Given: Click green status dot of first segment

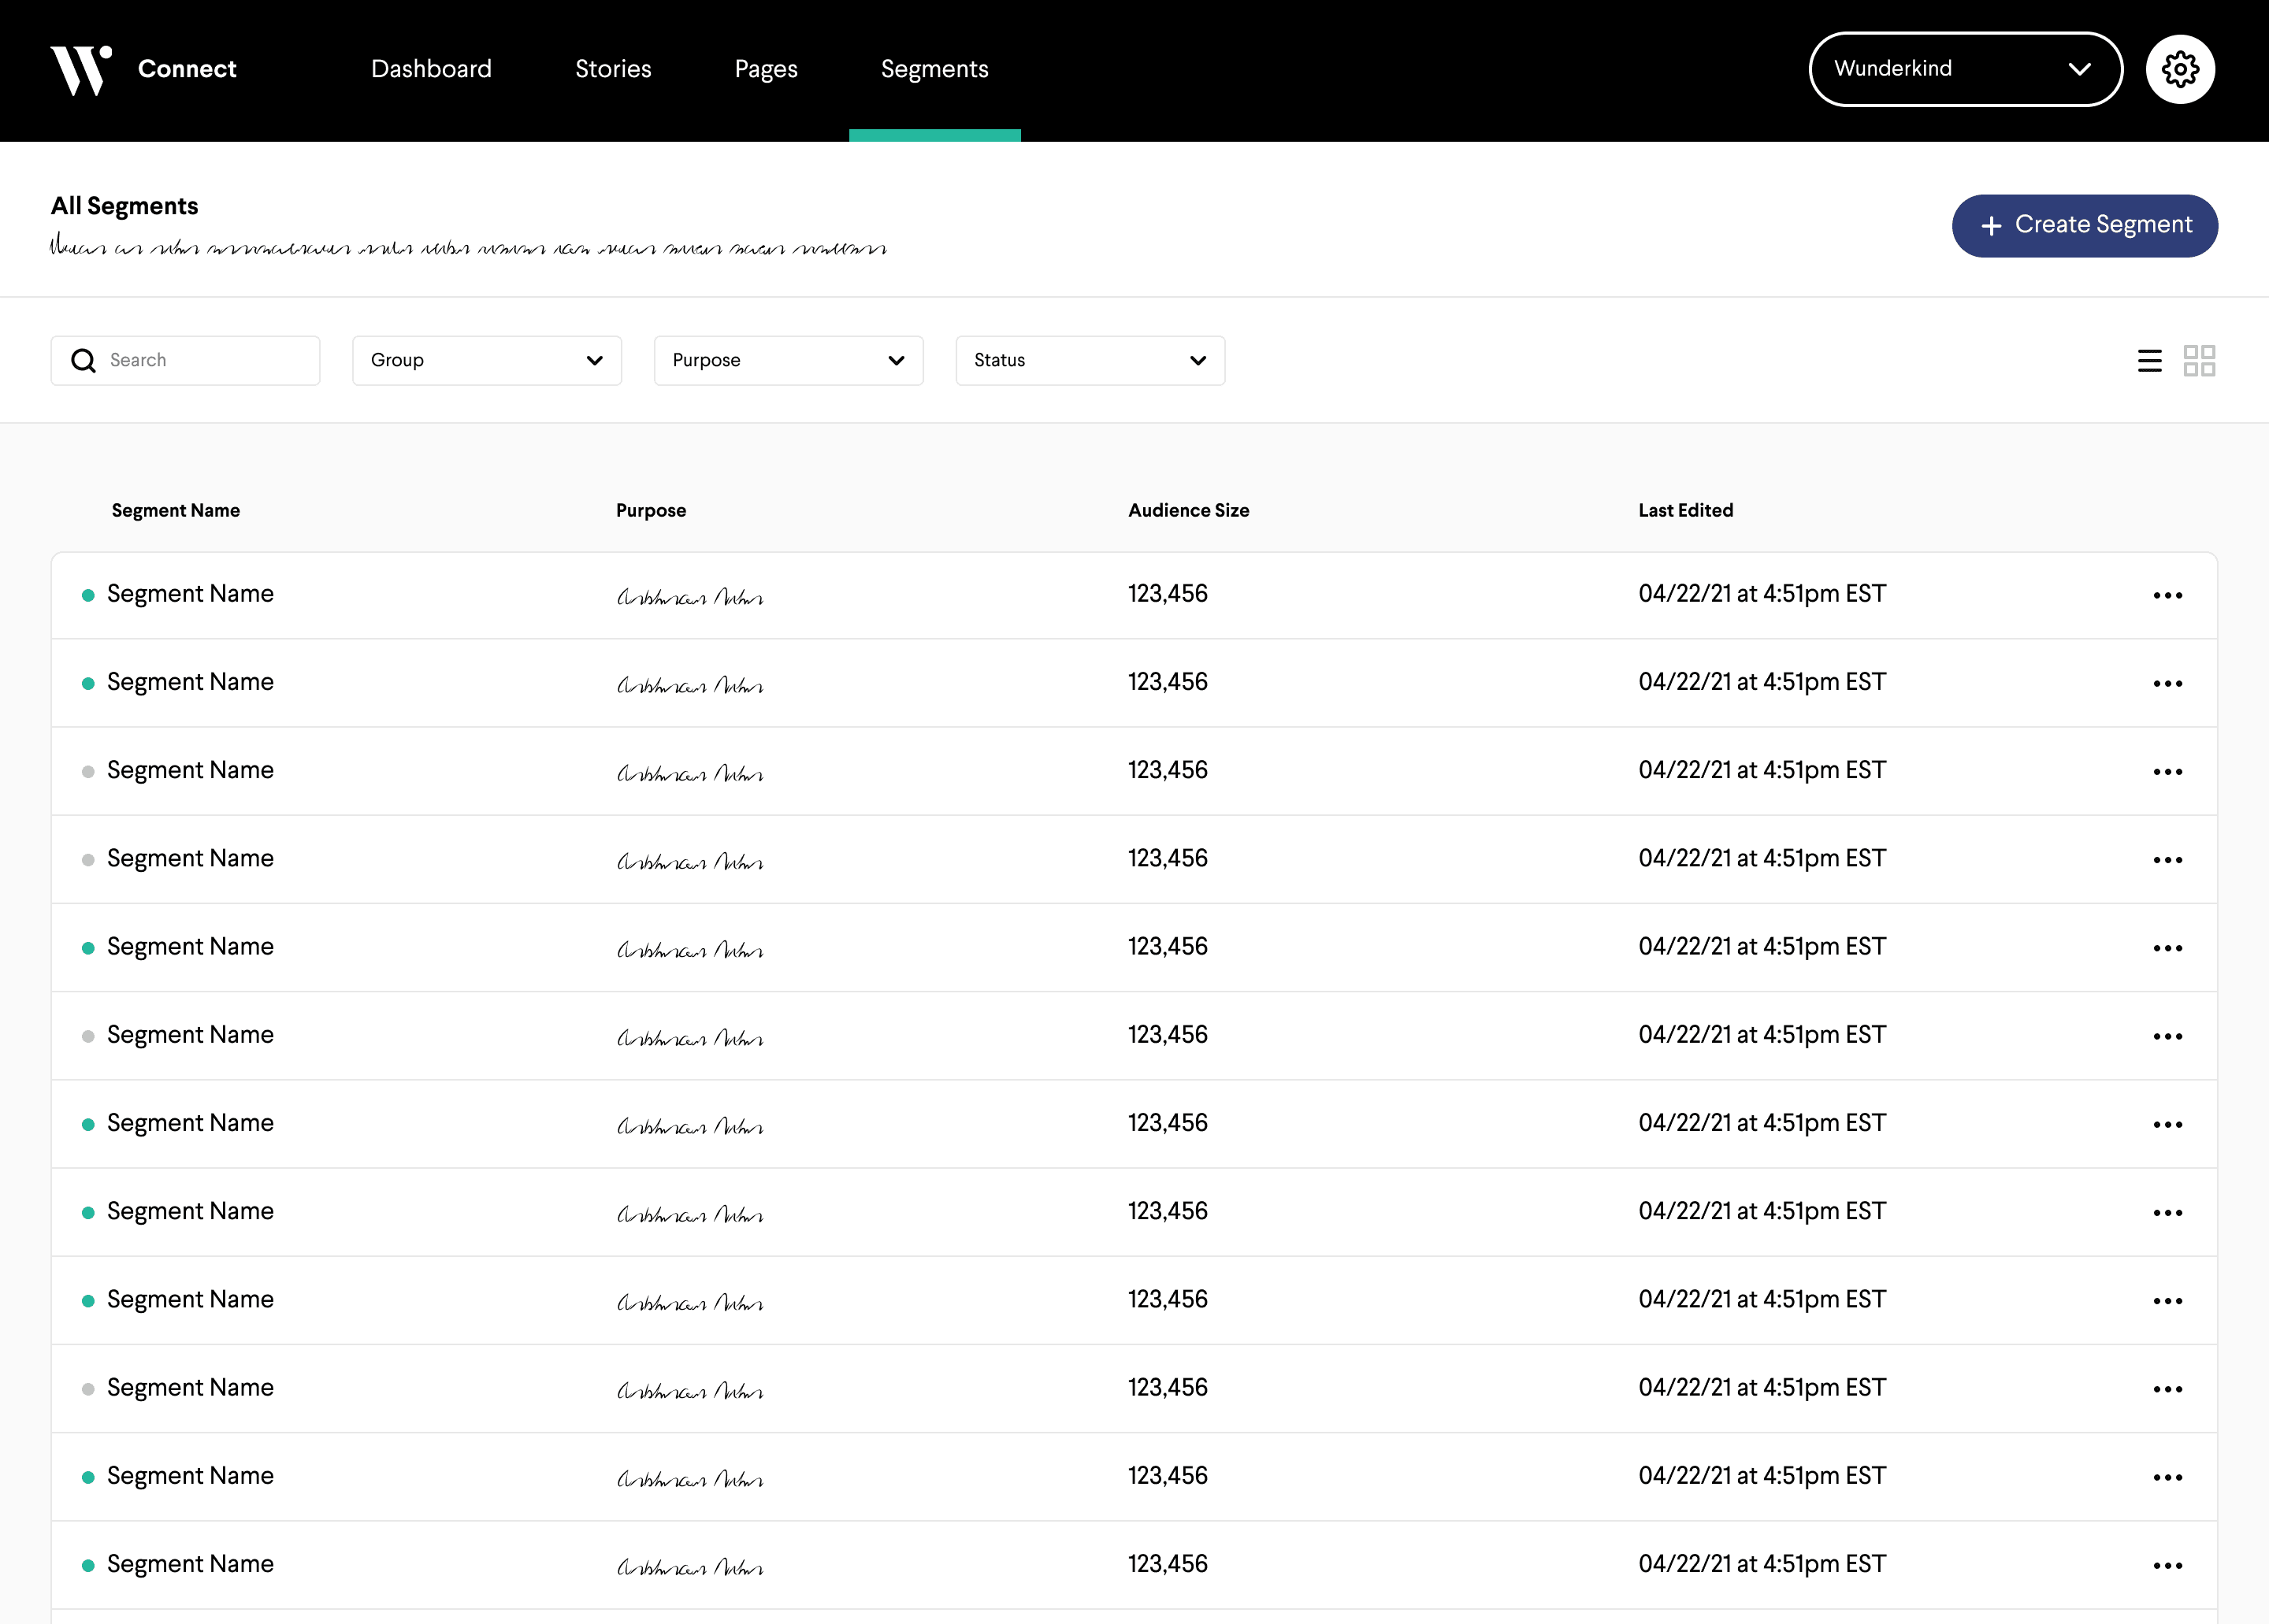Looking at the screenshot, I should (88, 595).
